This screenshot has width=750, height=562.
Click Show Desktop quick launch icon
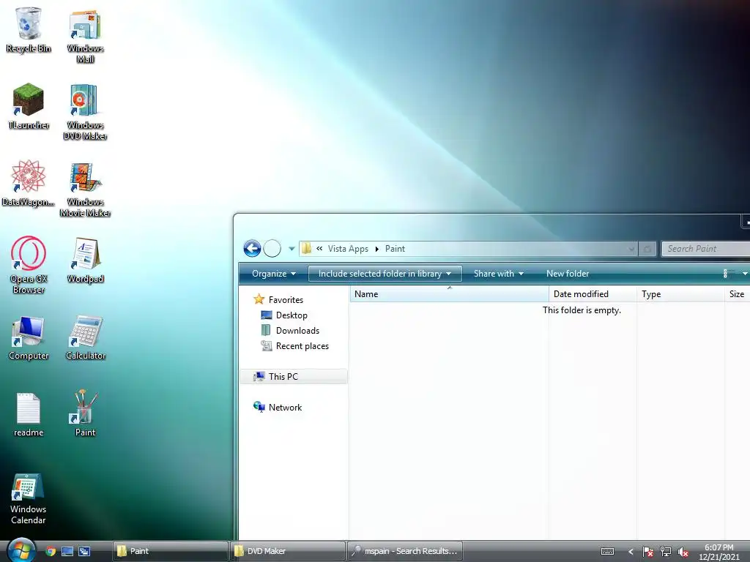(67, 551)
